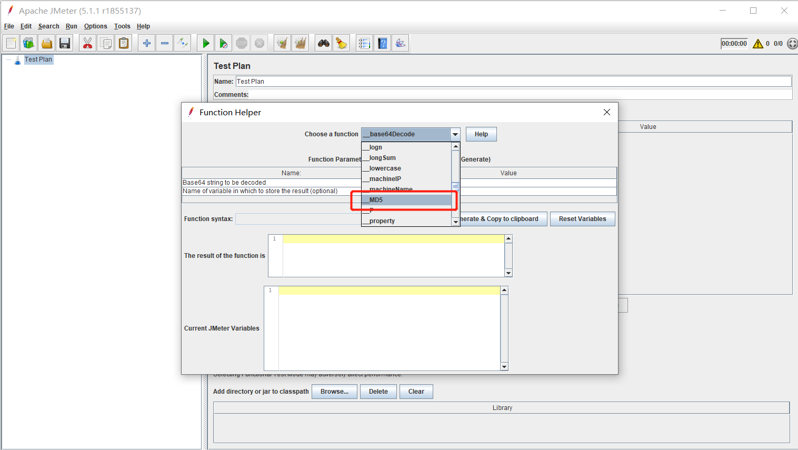
Task: Click the last toolbar icon after Help
Action: (401, 43)
